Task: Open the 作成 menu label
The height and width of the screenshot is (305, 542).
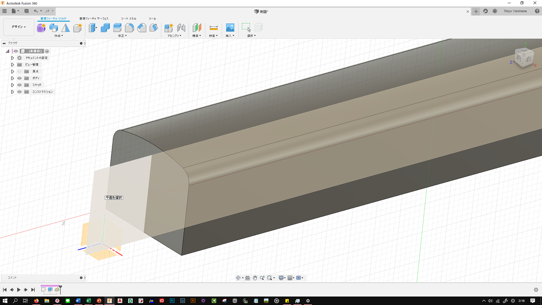Action: pyautogui.click(x=58, y=36)
